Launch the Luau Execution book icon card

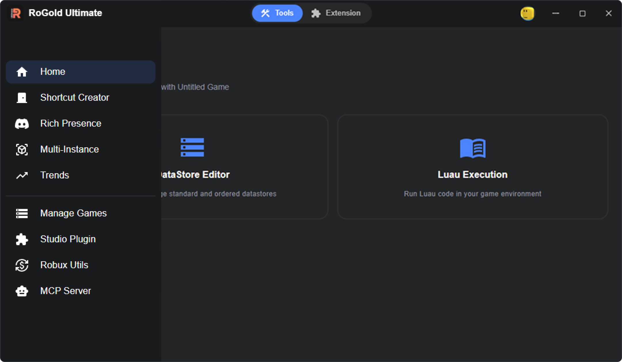pyautogui.click(x=473, y=167)
